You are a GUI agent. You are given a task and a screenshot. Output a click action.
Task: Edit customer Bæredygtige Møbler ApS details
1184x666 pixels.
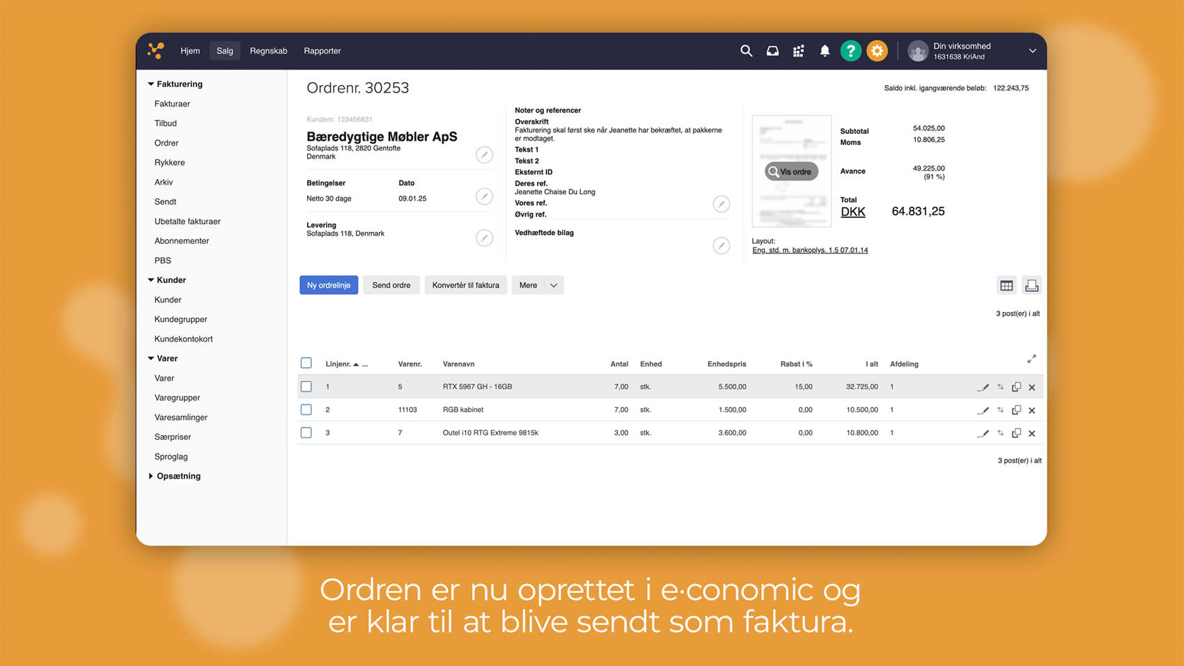coord(484,155)
